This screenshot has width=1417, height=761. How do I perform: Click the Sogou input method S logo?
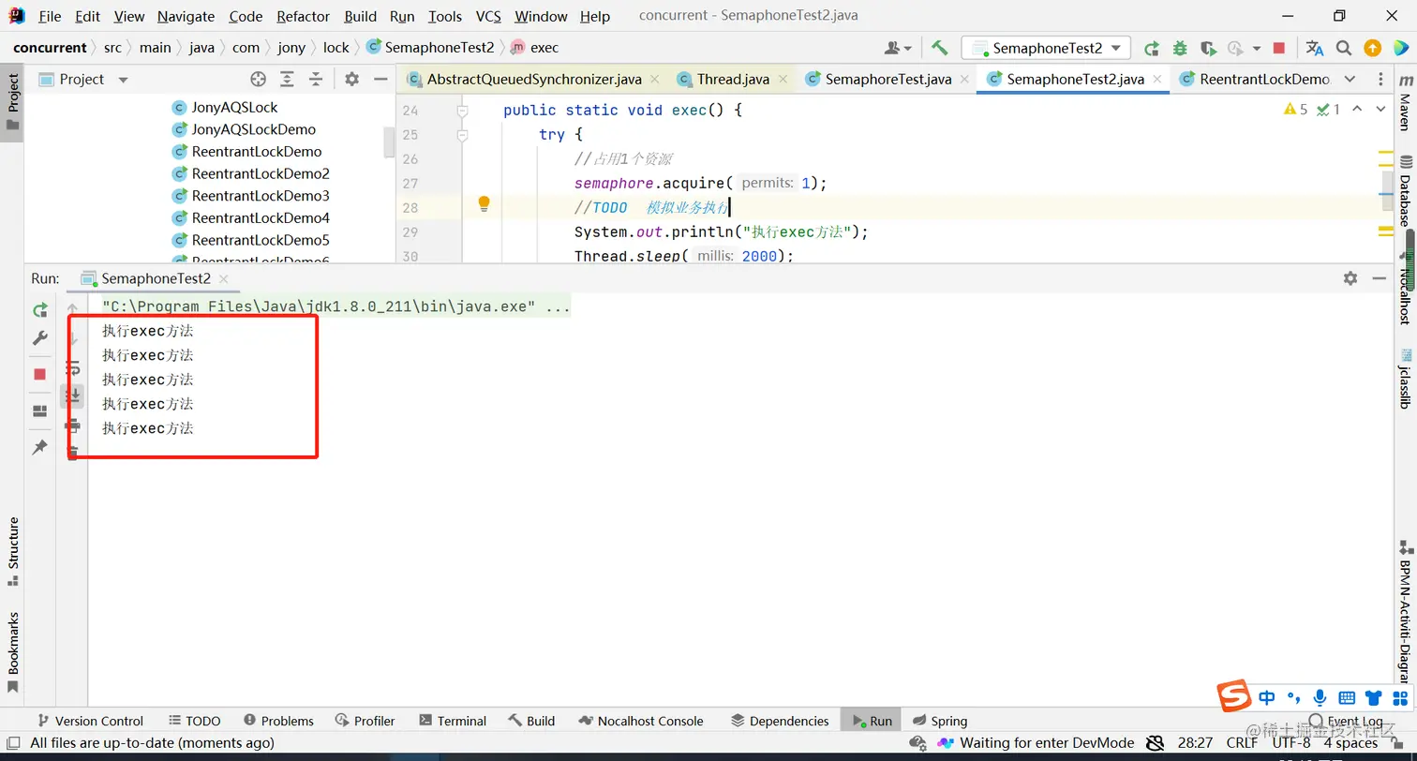[1234, 696]
